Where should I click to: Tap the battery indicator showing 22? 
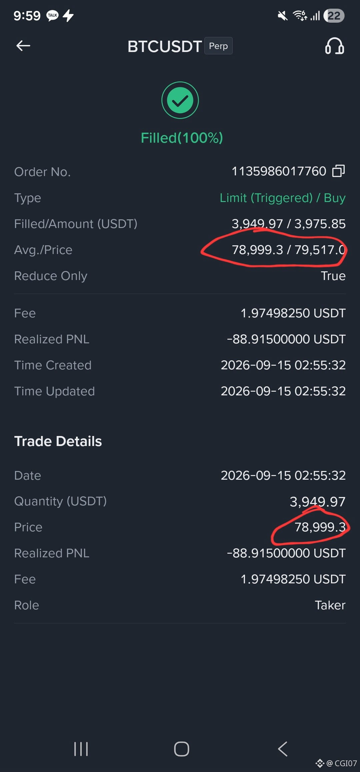(334, 16)
